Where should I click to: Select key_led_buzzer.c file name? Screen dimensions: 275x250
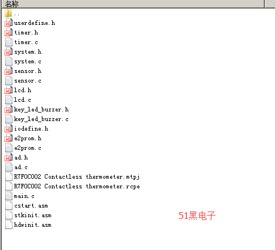[41, 119]
